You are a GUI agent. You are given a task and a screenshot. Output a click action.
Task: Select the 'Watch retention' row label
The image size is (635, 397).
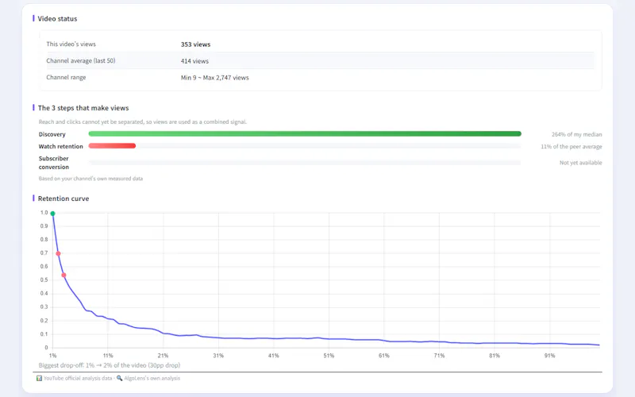(x=61, y=147)
